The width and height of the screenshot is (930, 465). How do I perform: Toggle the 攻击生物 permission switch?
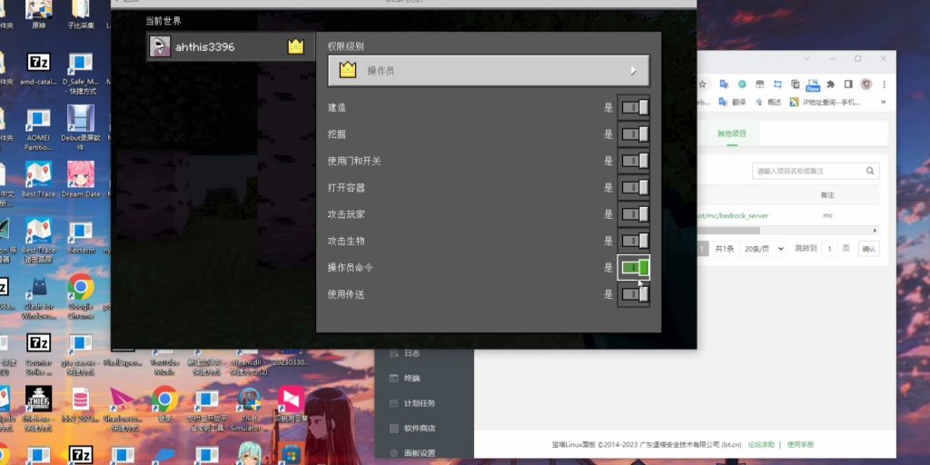click(633, 241)
